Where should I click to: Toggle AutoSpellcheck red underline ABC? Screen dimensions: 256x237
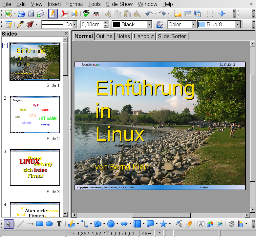tap(96, 13)
